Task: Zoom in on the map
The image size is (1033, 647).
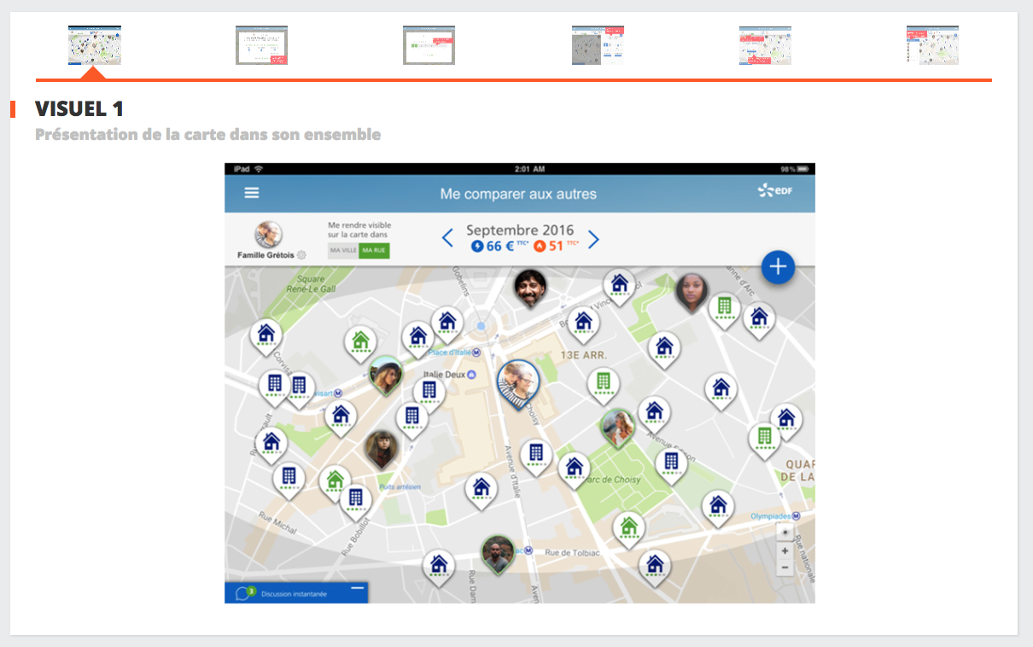Action: pyautogui.click(x=785, y=551)
